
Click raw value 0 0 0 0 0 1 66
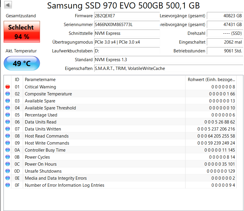(x=222, y=94)
